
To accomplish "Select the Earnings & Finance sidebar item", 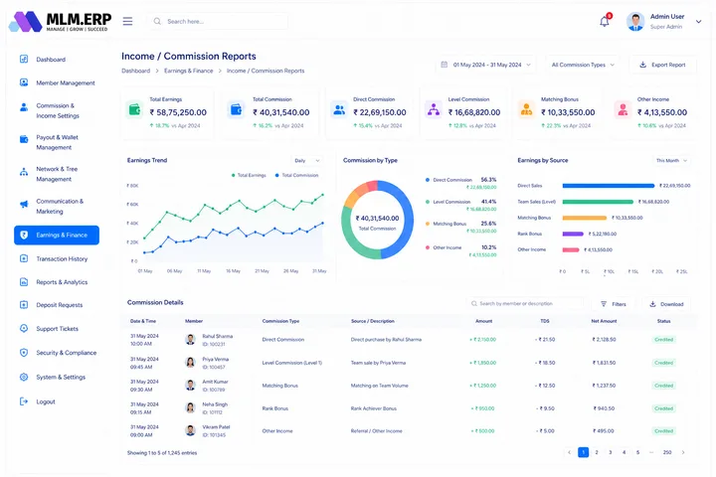I will 57,236.
